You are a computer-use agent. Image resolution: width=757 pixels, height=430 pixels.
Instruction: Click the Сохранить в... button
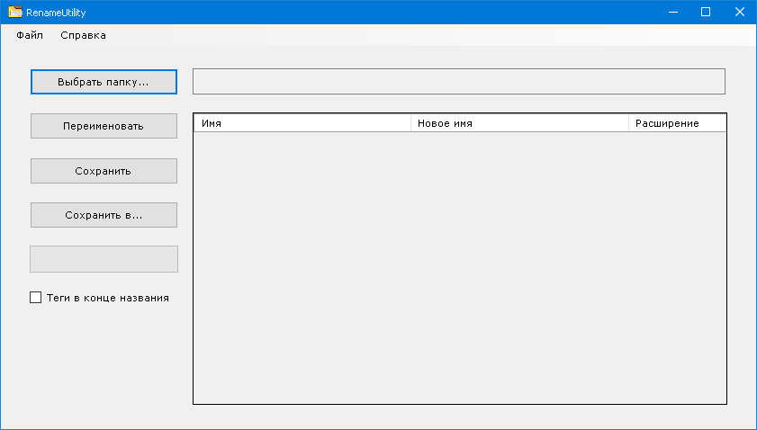click(104, 215)
